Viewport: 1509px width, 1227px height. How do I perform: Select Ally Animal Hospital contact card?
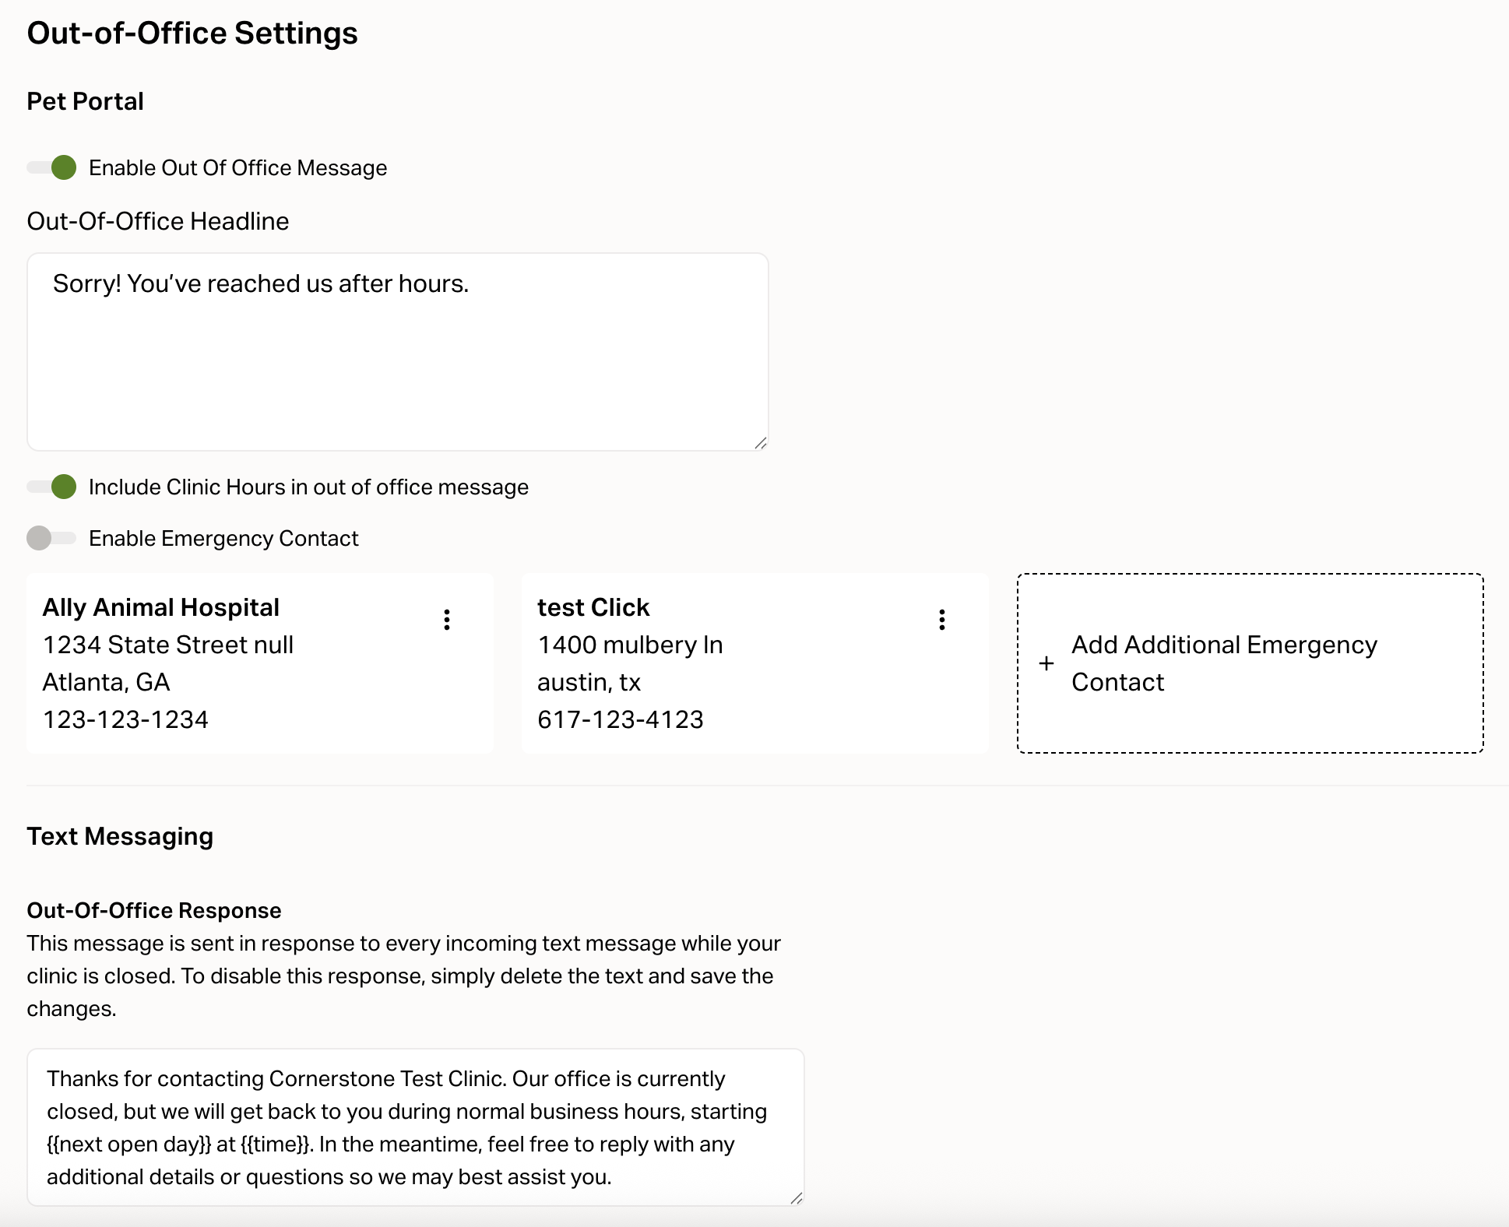(x=260, y=663)
